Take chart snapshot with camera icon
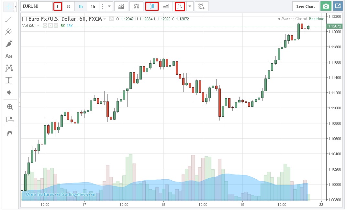Viewport: 347px width, 211px height. [x=326, y=6]
